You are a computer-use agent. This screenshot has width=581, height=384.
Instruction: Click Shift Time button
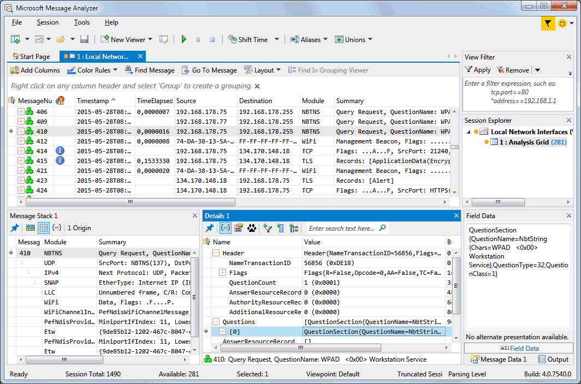(x=248, y=39)
